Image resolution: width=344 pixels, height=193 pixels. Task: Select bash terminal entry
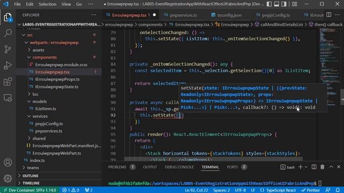click(x=288, y=167)
